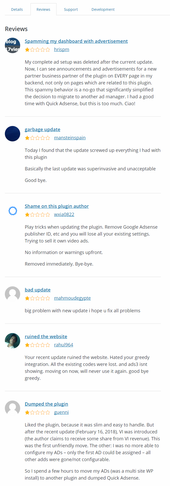Open wxia0822's username link

tap(64, 215)
